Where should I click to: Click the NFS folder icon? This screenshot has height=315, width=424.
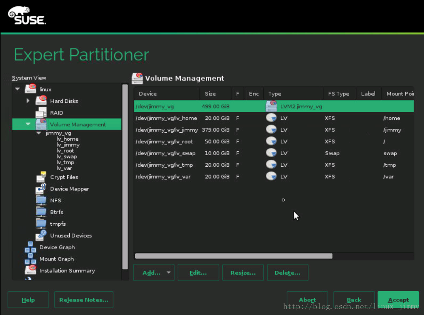(41, 200)
